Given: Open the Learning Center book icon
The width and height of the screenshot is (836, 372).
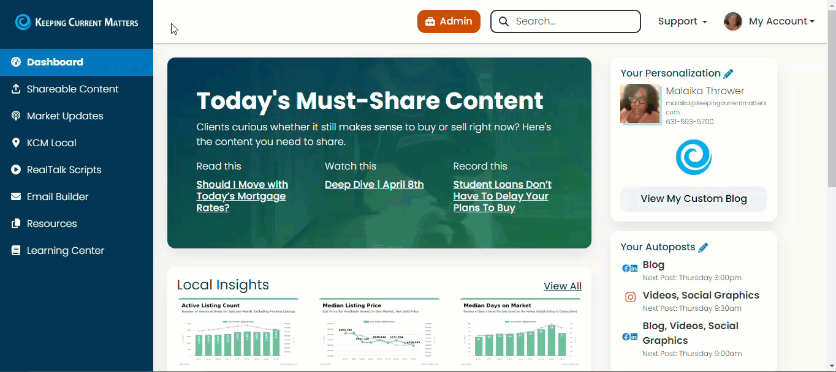Looking at the screenshot, I should click(x=16, y=250).
